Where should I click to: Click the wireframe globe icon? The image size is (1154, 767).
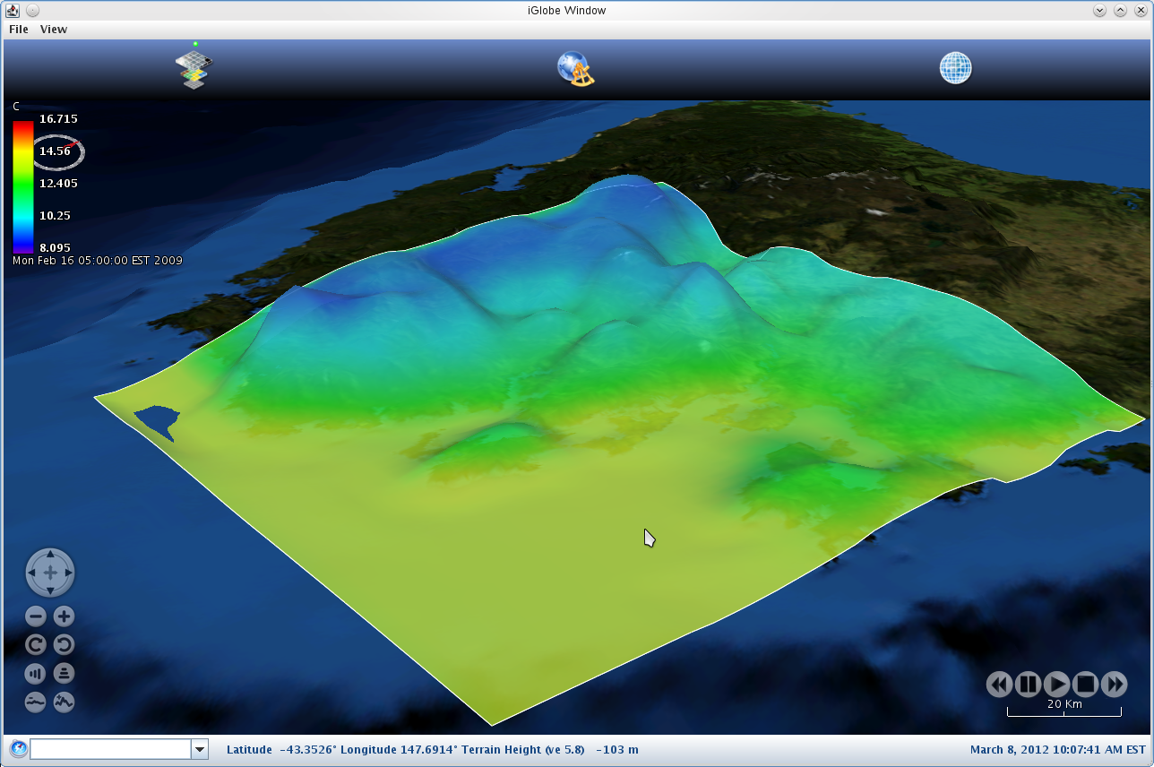click(955, 68)
